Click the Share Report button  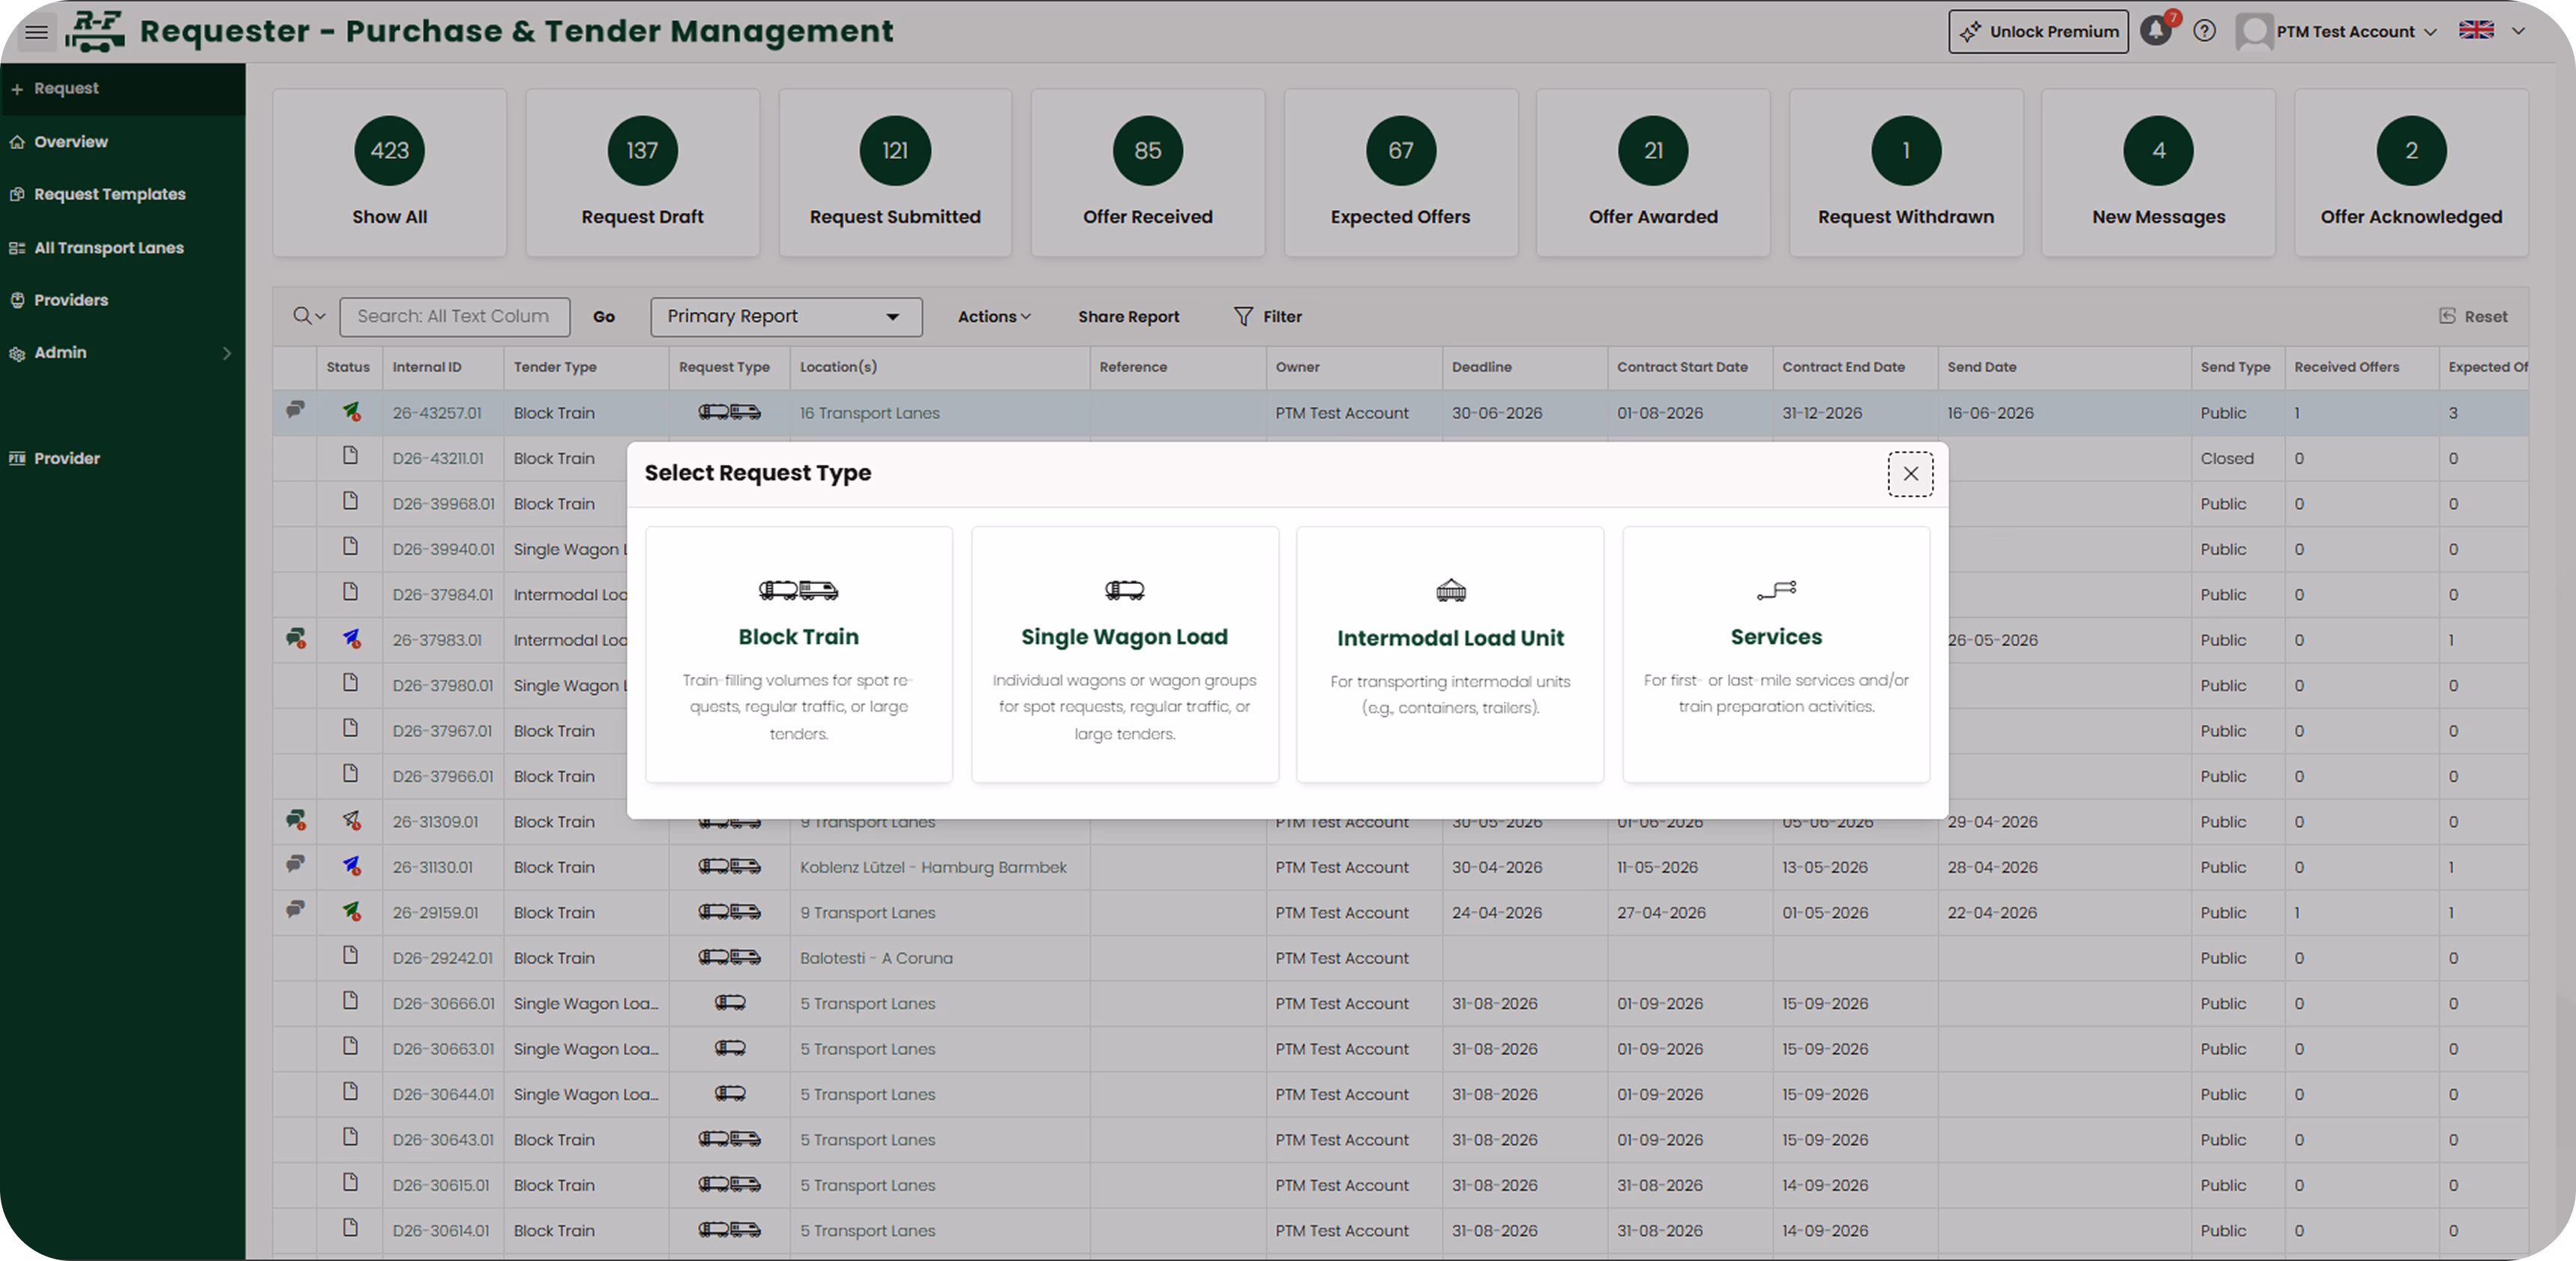(x=1128, y=317)
